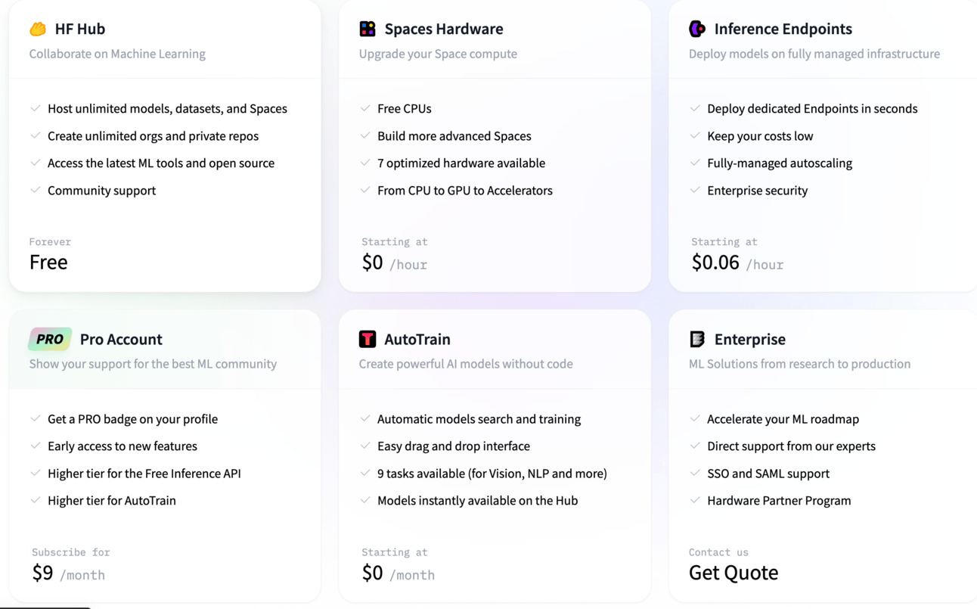The height and width of the screenshot is (609, 977).
Task: Click the $9 /month subscribe price
Action: coord(68,573)
